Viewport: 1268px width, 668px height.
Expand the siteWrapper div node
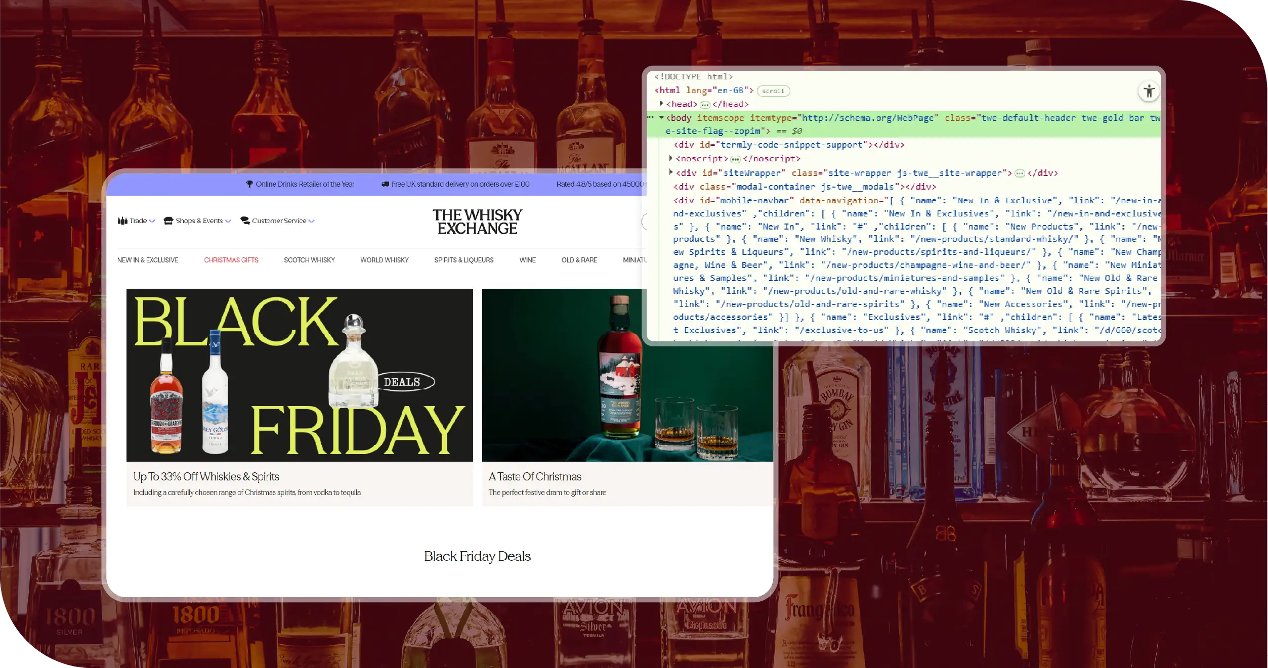click(x=671, y=172)
